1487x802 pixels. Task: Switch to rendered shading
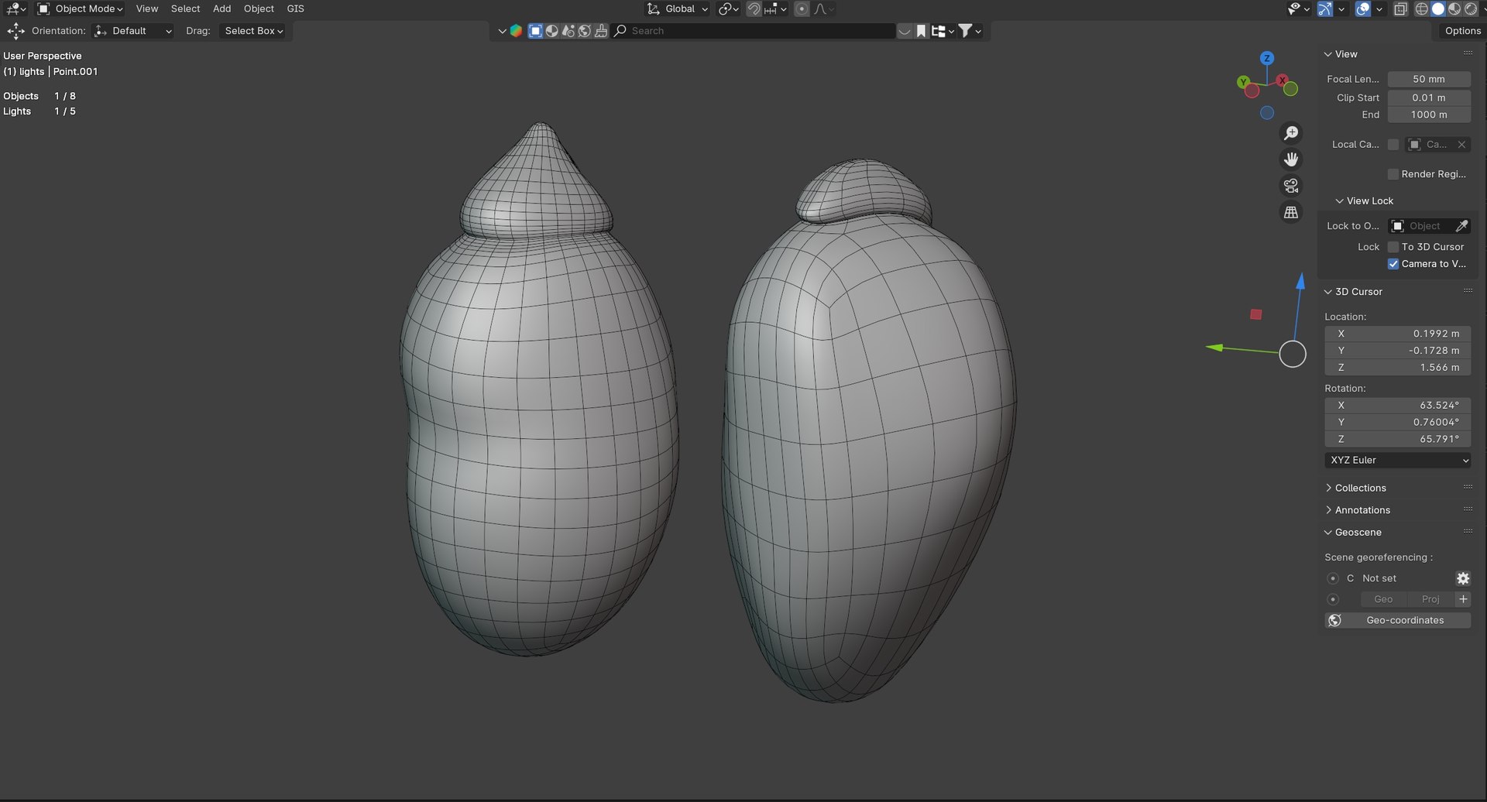(x=1471, y=9)
